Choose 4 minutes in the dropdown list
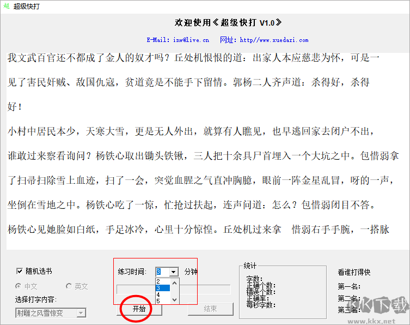 coord(163,294)
